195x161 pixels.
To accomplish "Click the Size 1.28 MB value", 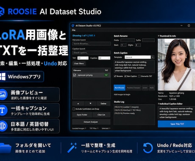I will click(x=173, y=99).
